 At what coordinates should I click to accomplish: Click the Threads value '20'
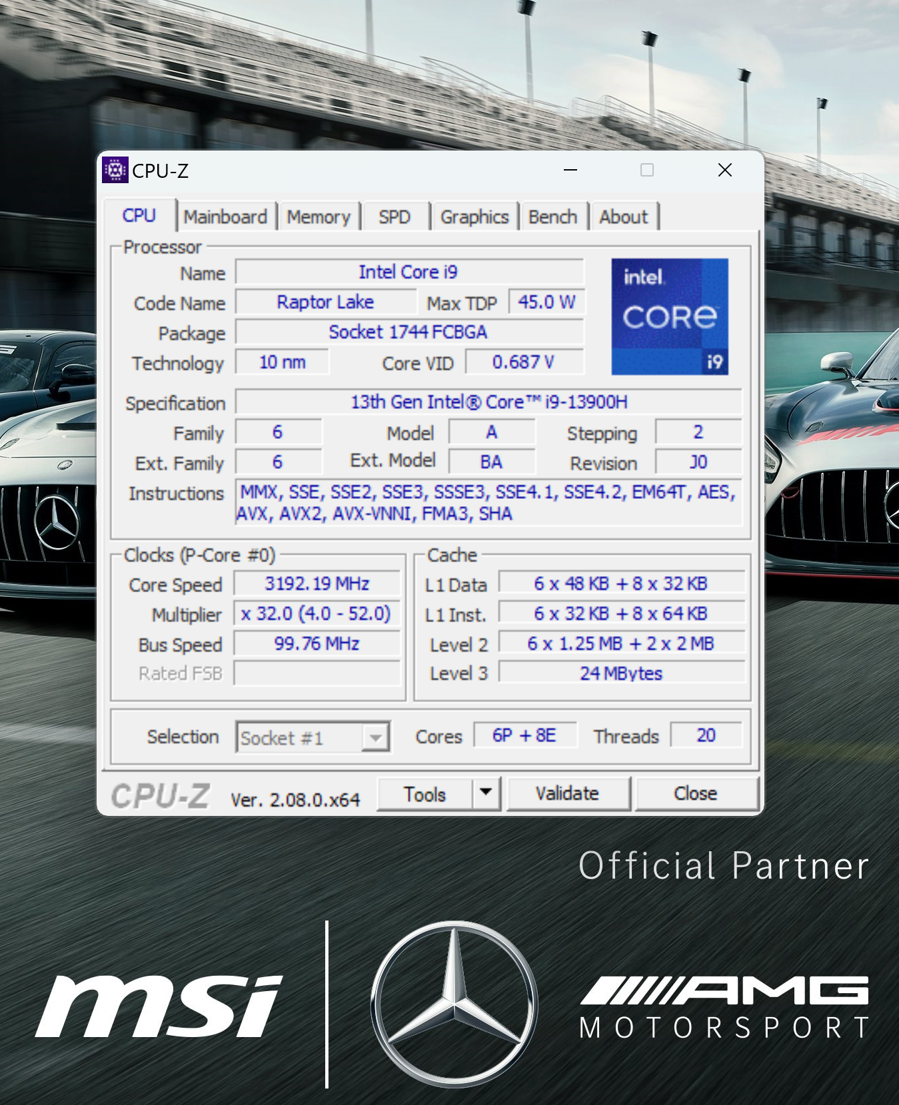pyautogui.click(x=706, y=735)
